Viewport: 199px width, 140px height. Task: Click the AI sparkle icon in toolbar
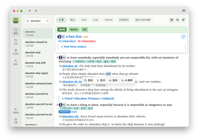point(183,20)
